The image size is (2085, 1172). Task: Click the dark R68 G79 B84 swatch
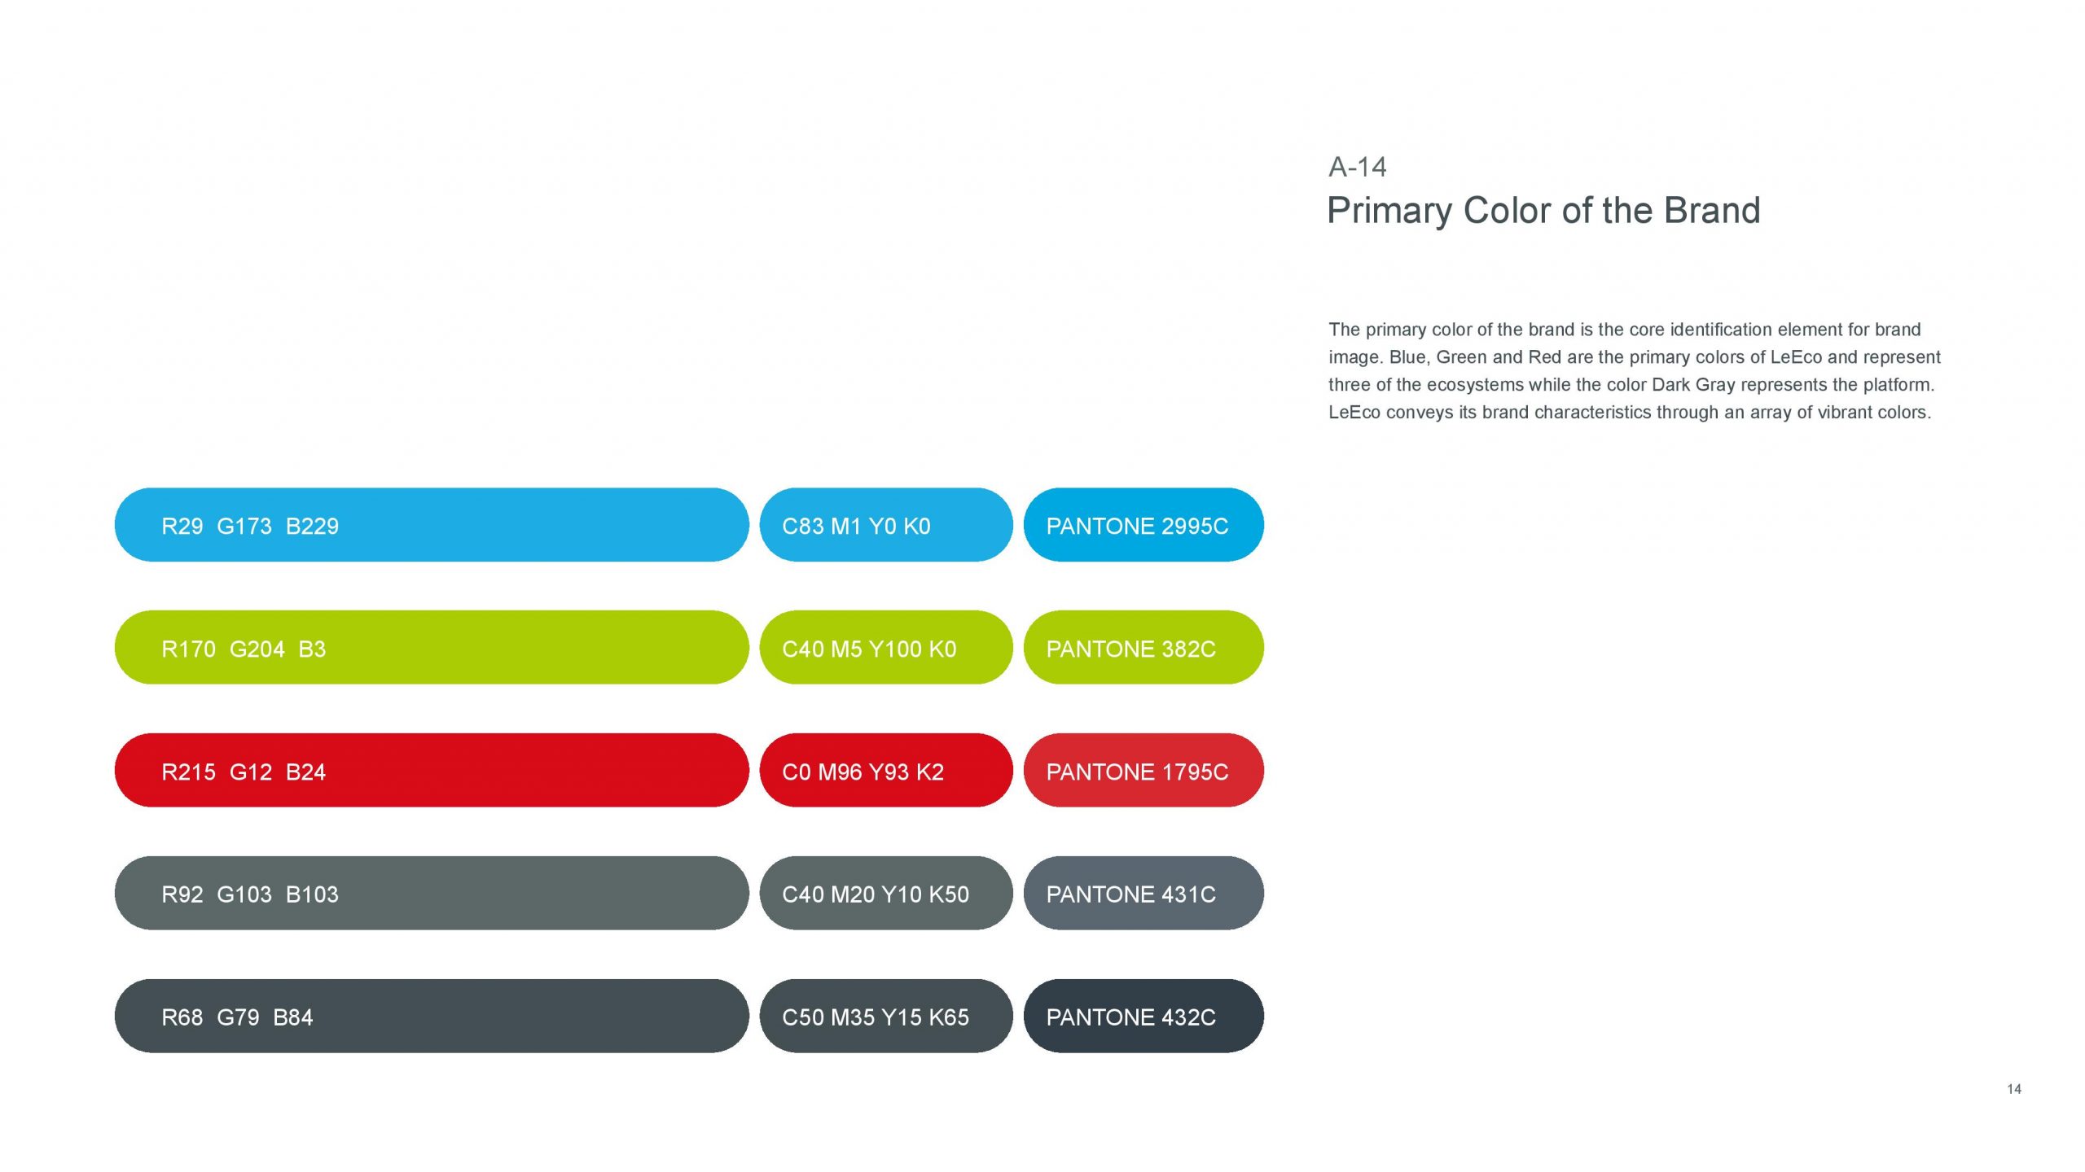432,1017
